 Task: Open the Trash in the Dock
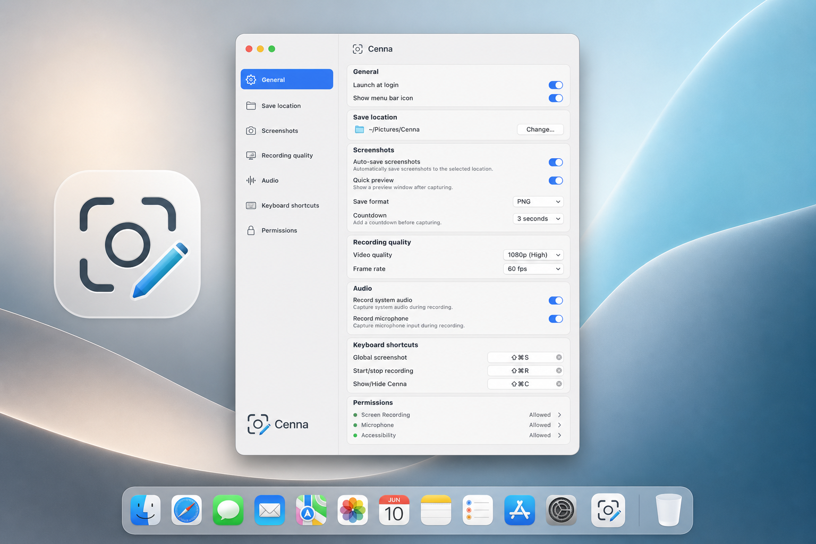coord(668,510)
